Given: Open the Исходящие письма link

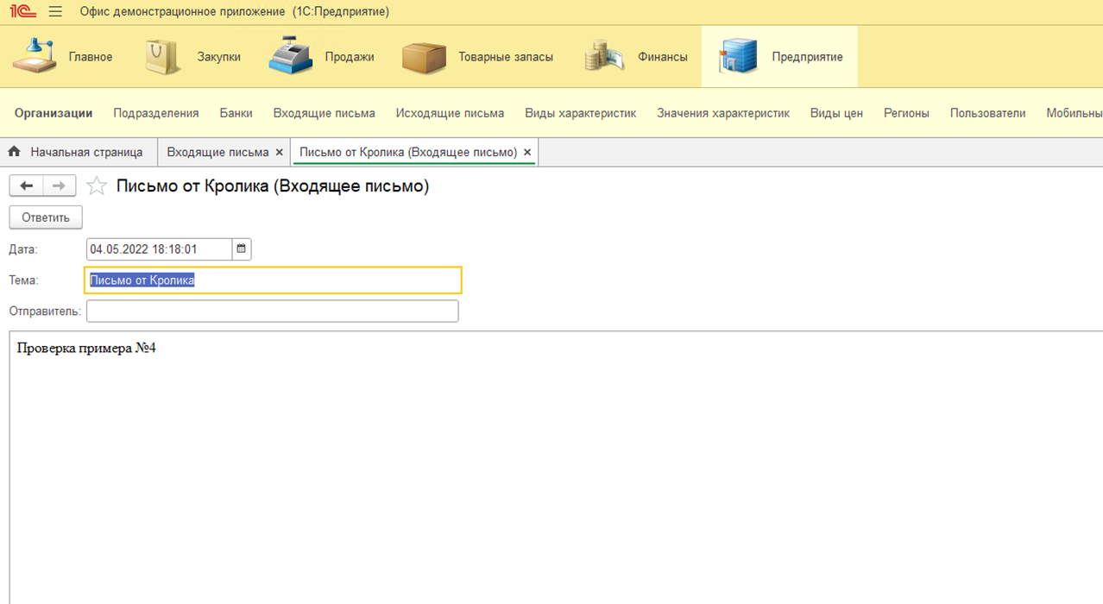Looking at the screenshot, I should pos(450,113).
